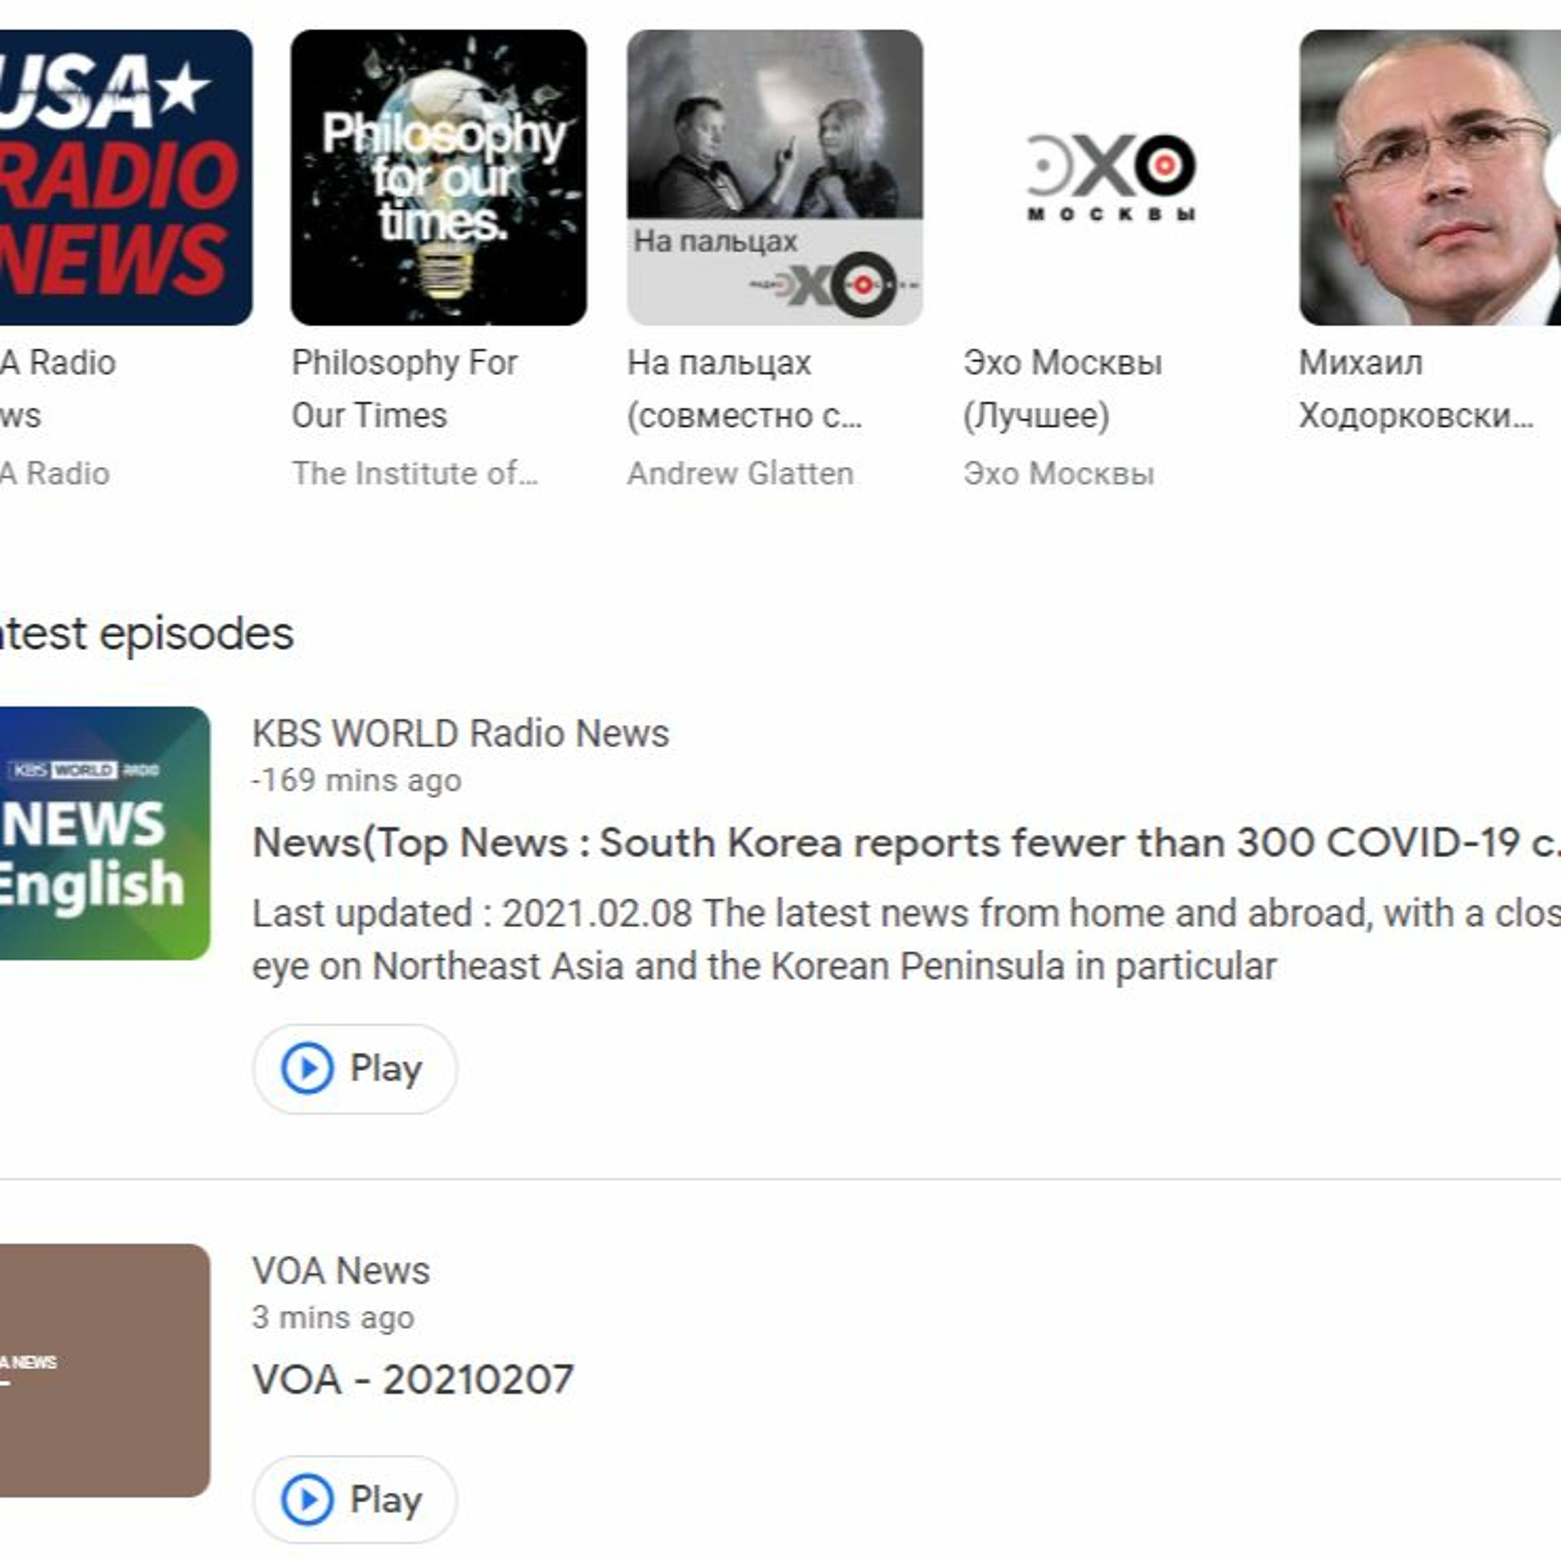Play the VOA - 20210207 episode
The width and height of the screenshot is (1561, 1561).
coord(355,1500)
